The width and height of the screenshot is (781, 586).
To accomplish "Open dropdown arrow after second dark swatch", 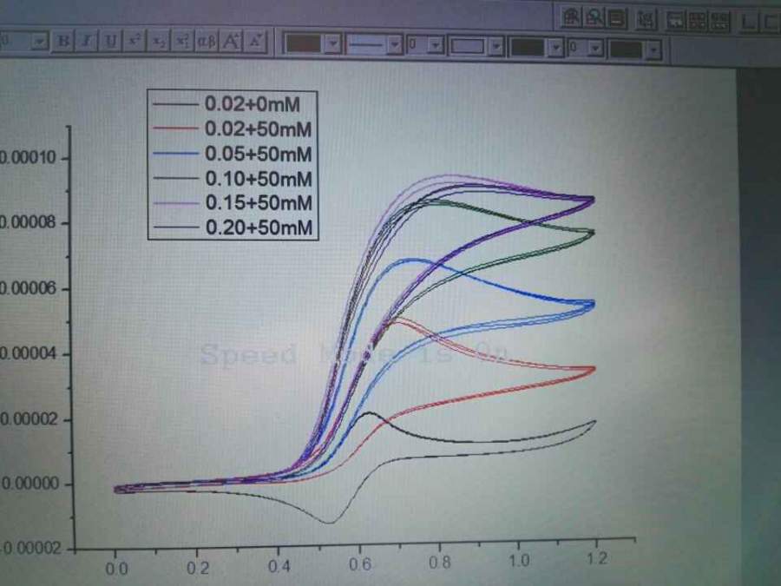I will (x=556, y=48).
